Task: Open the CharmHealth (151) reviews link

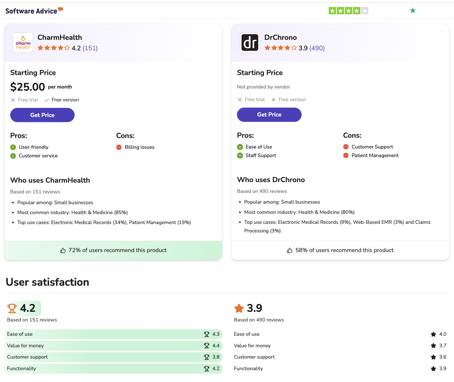Action: [x=90, y=48]
